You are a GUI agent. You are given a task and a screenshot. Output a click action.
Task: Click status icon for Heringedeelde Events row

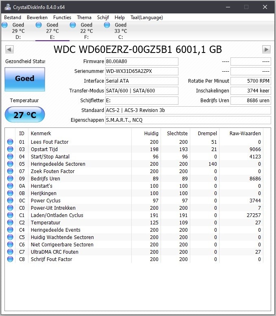pos(10,230)
